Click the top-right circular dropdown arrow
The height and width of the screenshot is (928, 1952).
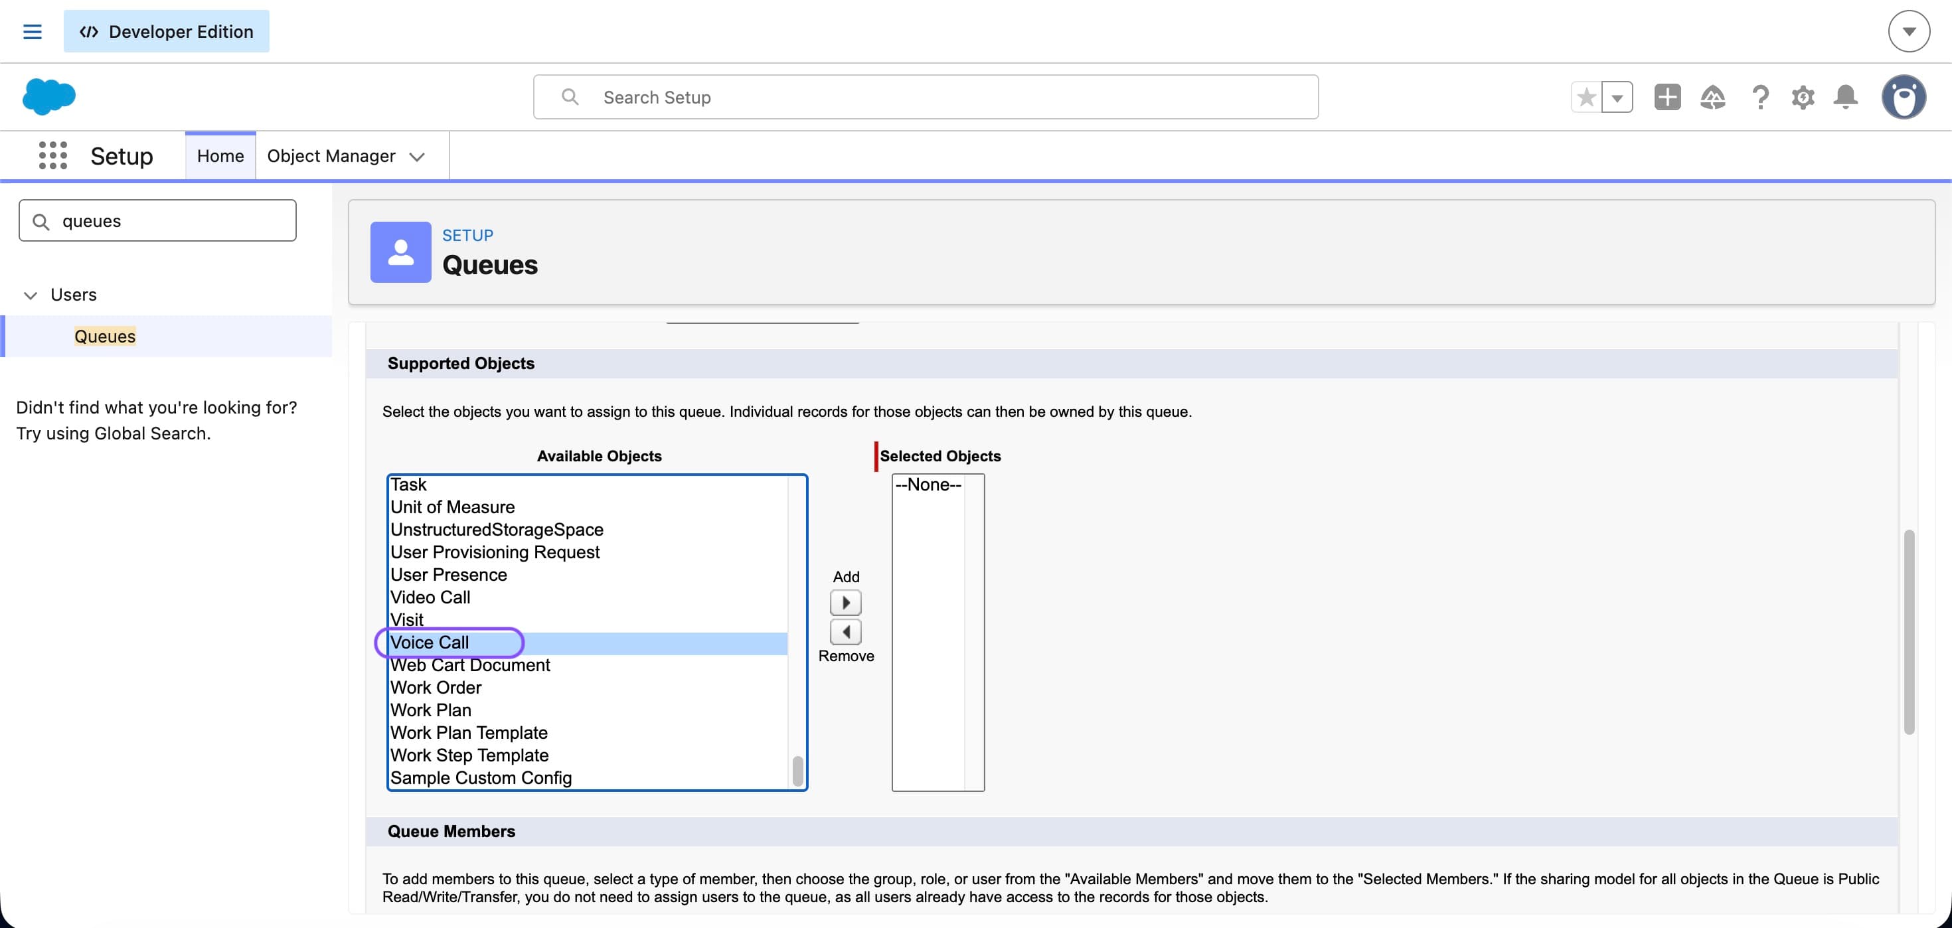pyautogui.click(x=1909, y=32)
